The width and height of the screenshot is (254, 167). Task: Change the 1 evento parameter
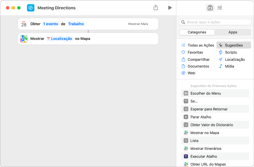[51, 24]
